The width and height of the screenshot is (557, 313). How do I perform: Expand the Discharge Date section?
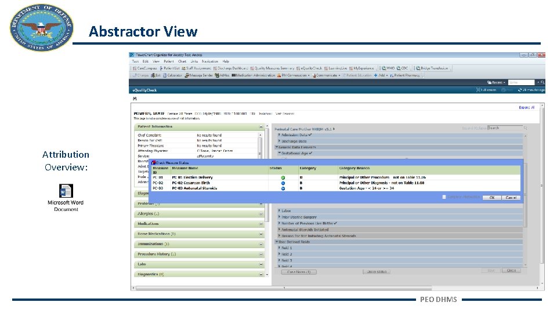[x=279, y=141]
